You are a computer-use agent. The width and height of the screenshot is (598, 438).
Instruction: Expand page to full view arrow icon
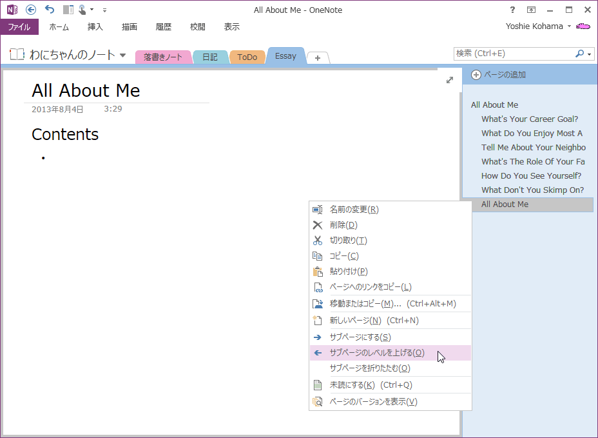point(450,80)
